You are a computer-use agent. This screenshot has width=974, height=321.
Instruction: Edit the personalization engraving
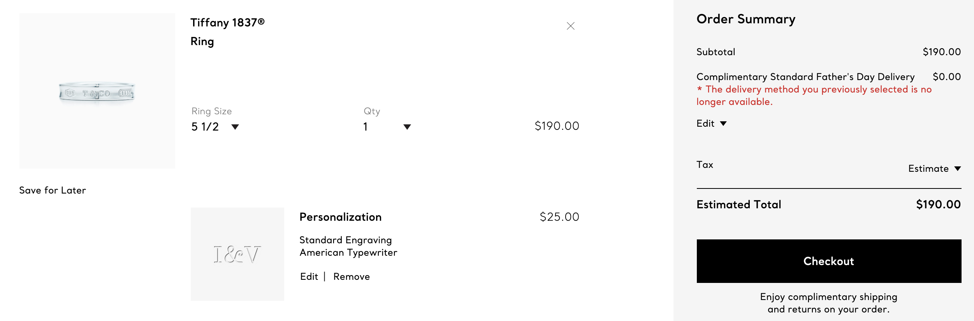click(309, 277)
